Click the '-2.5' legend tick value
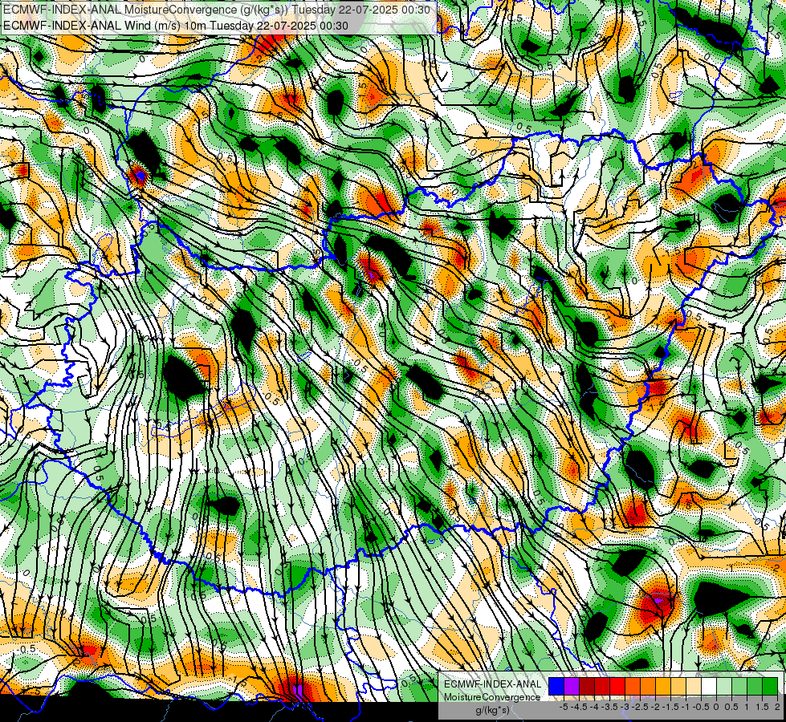 [640, 707]
